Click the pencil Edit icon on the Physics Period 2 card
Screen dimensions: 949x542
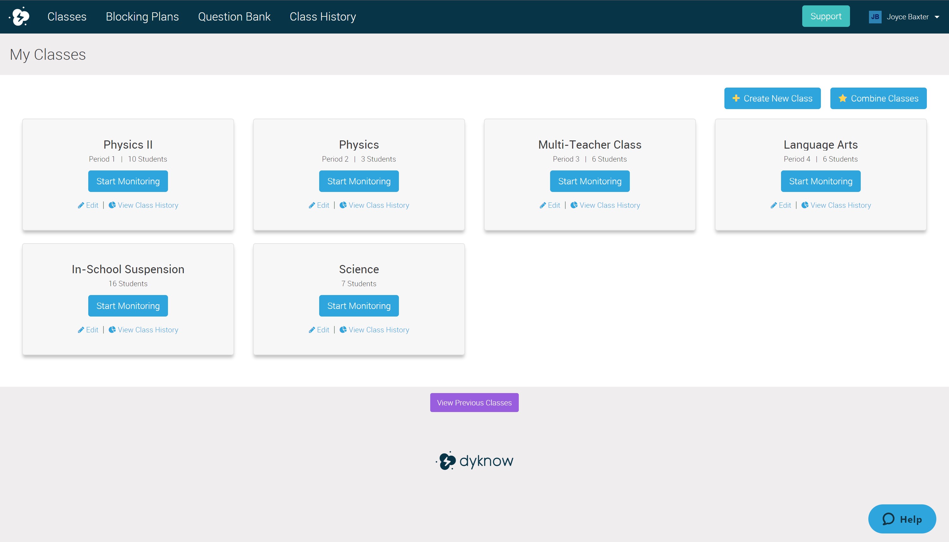click(x=312, y=205)
